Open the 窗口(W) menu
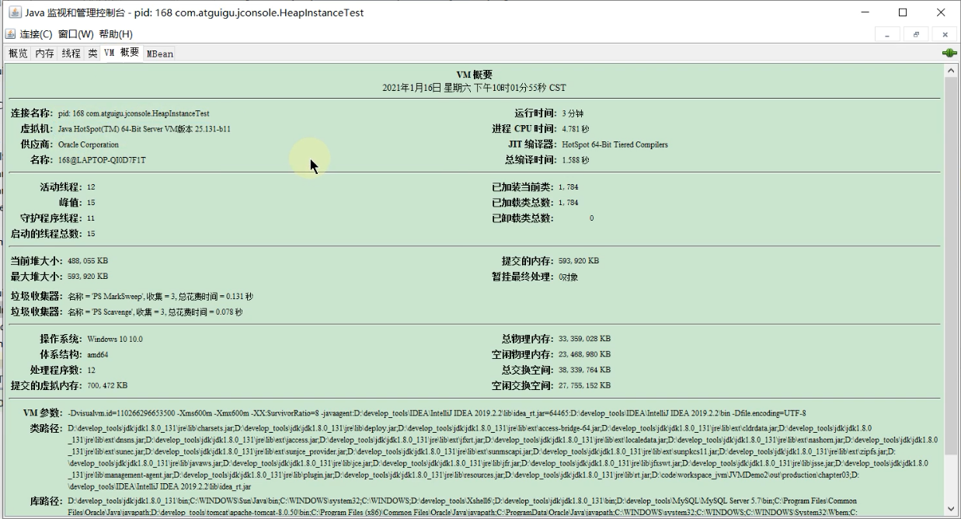 75,34
